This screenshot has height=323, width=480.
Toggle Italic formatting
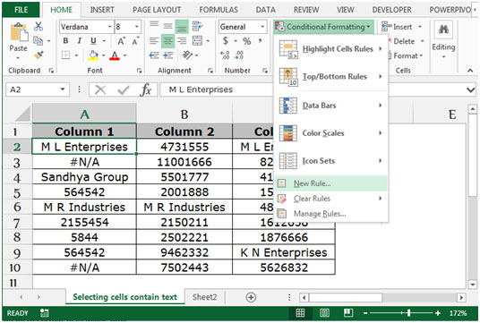pyautogui.click(x=80, y=40)
